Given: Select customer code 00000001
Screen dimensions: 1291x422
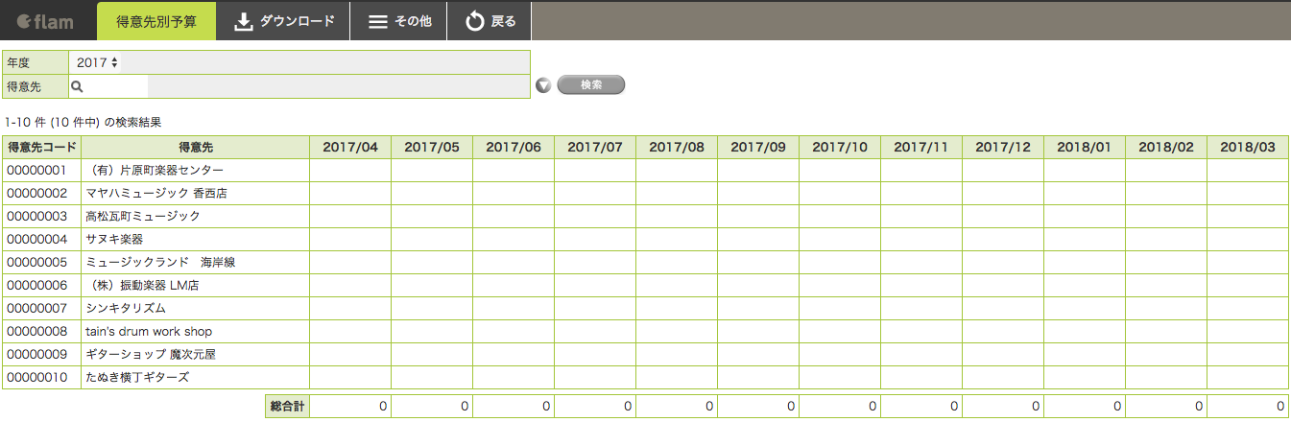Looking at the screenshot, I should (37, 171).
